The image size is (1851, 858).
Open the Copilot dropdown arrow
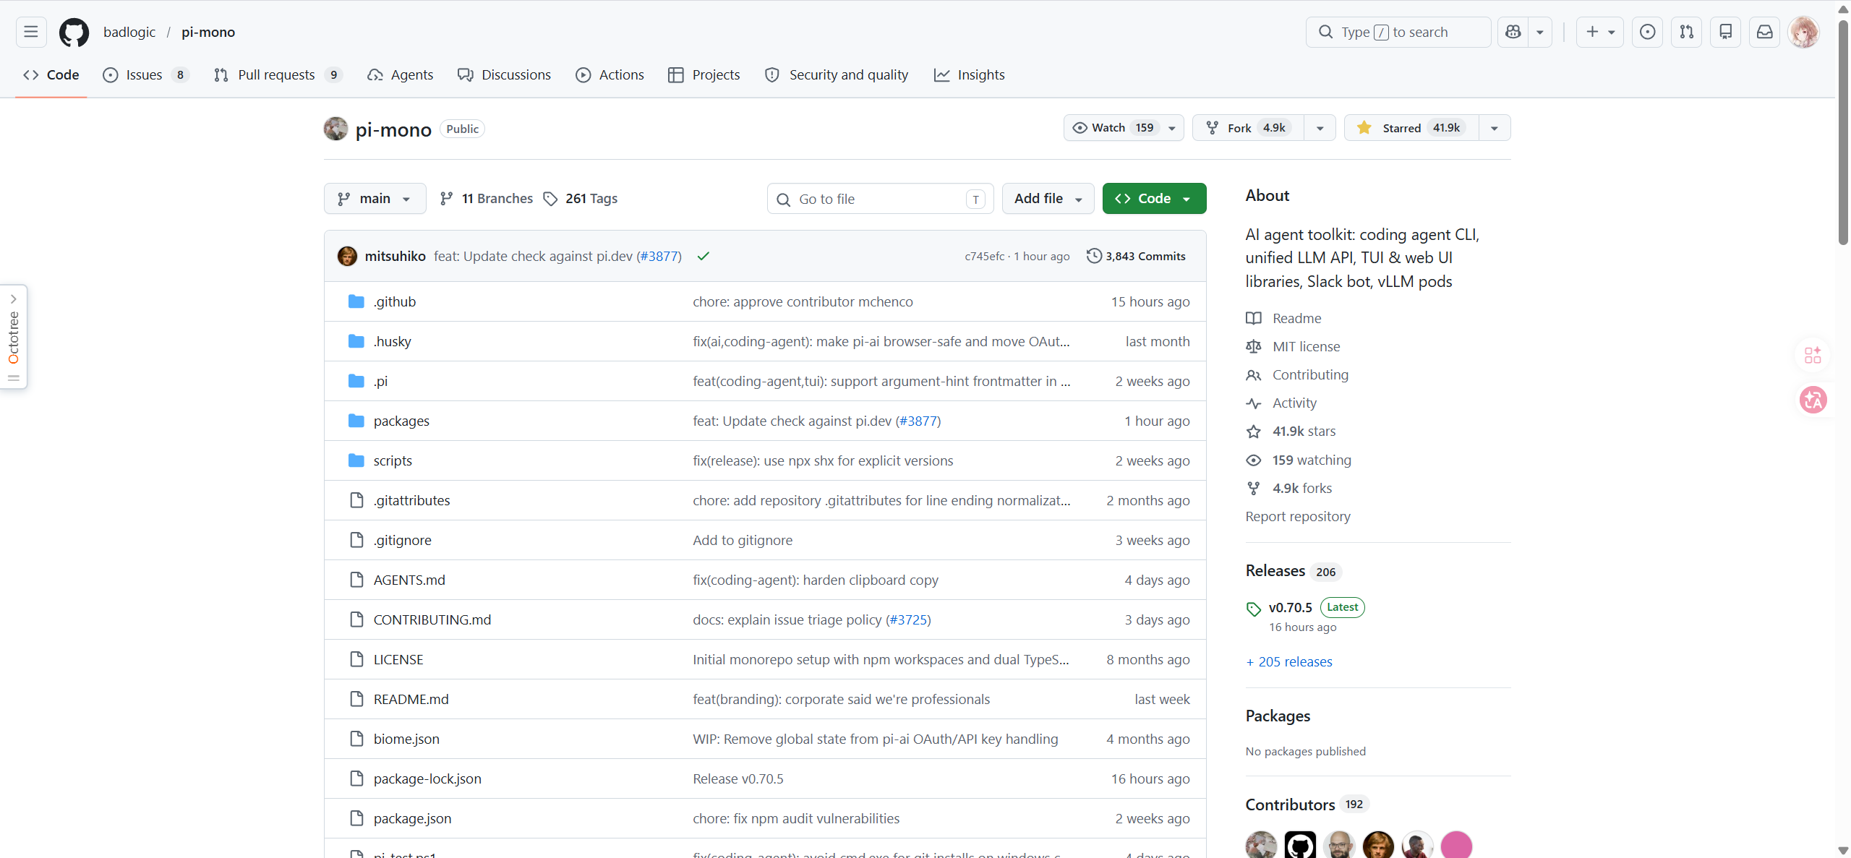click(1540, 32)
